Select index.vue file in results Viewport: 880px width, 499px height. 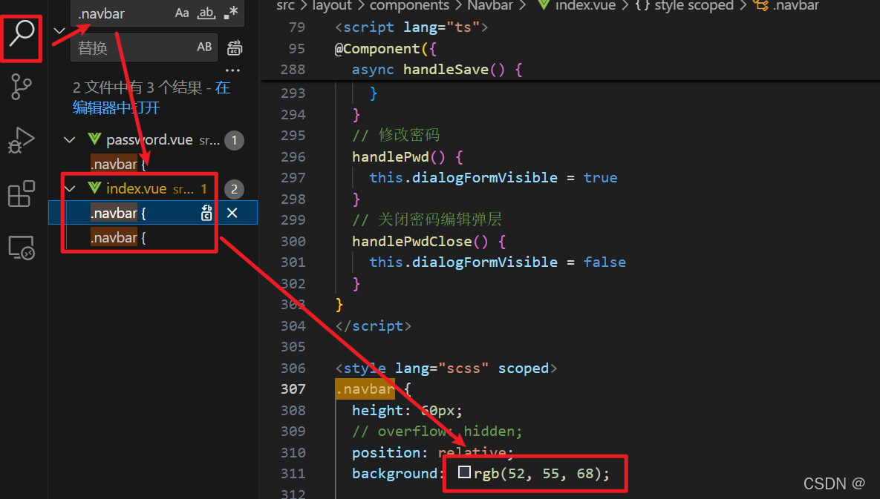click(137, 189)
